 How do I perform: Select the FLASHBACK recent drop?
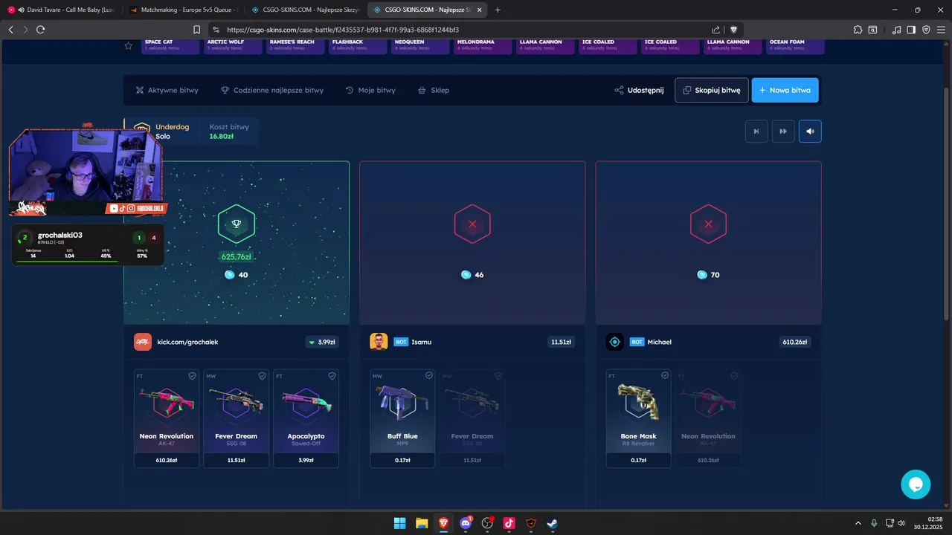coord(358,45)
